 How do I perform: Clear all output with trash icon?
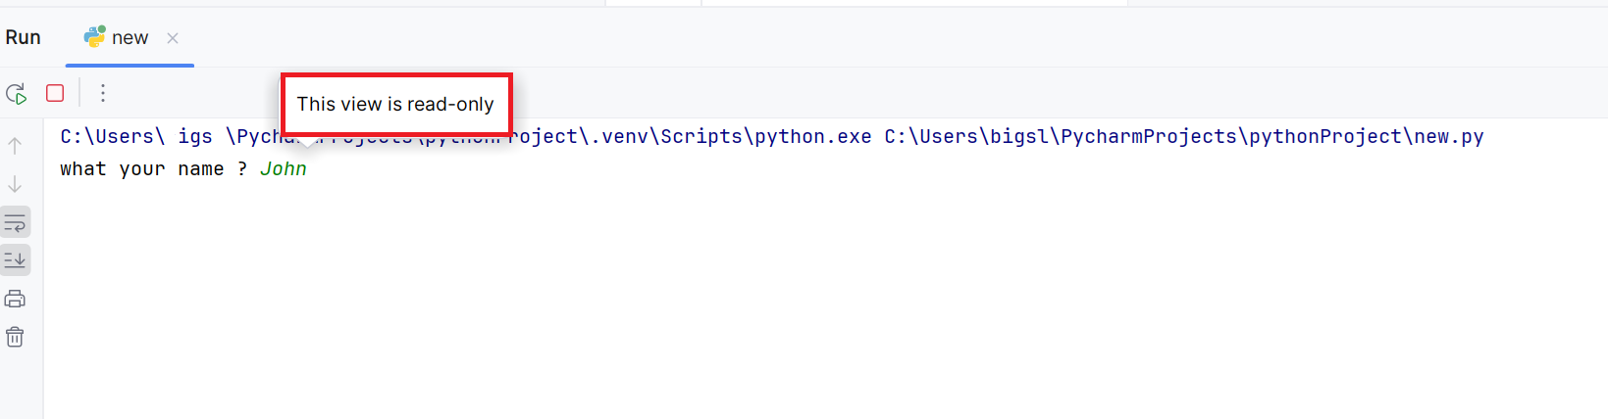[x=15, y=337]
